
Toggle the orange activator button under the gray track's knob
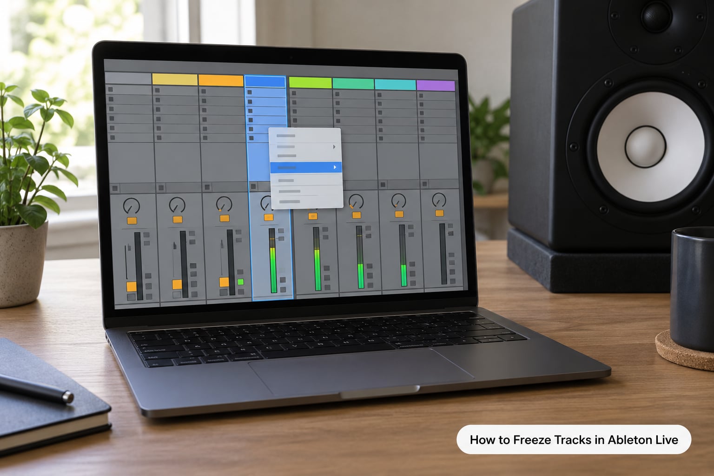[132, 221]
